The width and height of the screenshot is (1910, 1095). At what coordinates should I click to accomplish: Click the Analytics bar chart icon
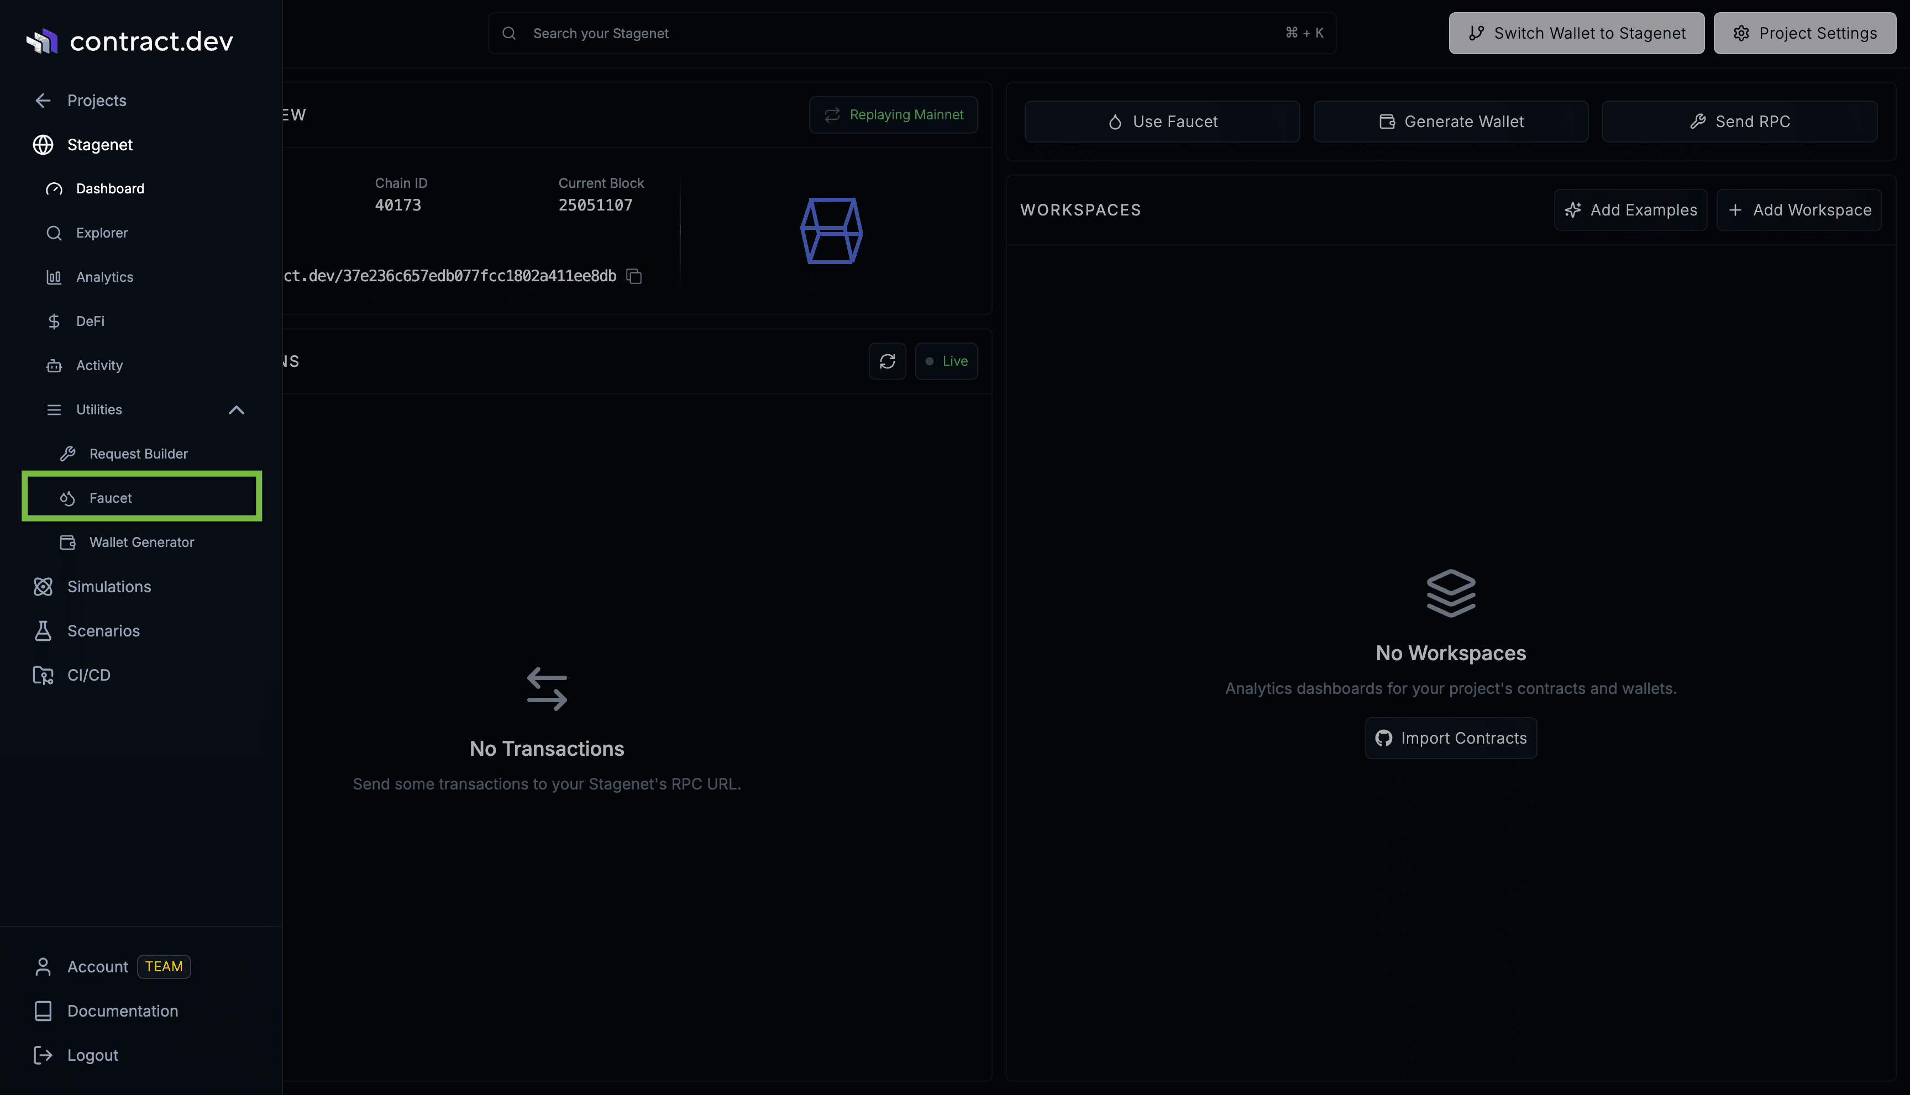(x=54, y=277)
